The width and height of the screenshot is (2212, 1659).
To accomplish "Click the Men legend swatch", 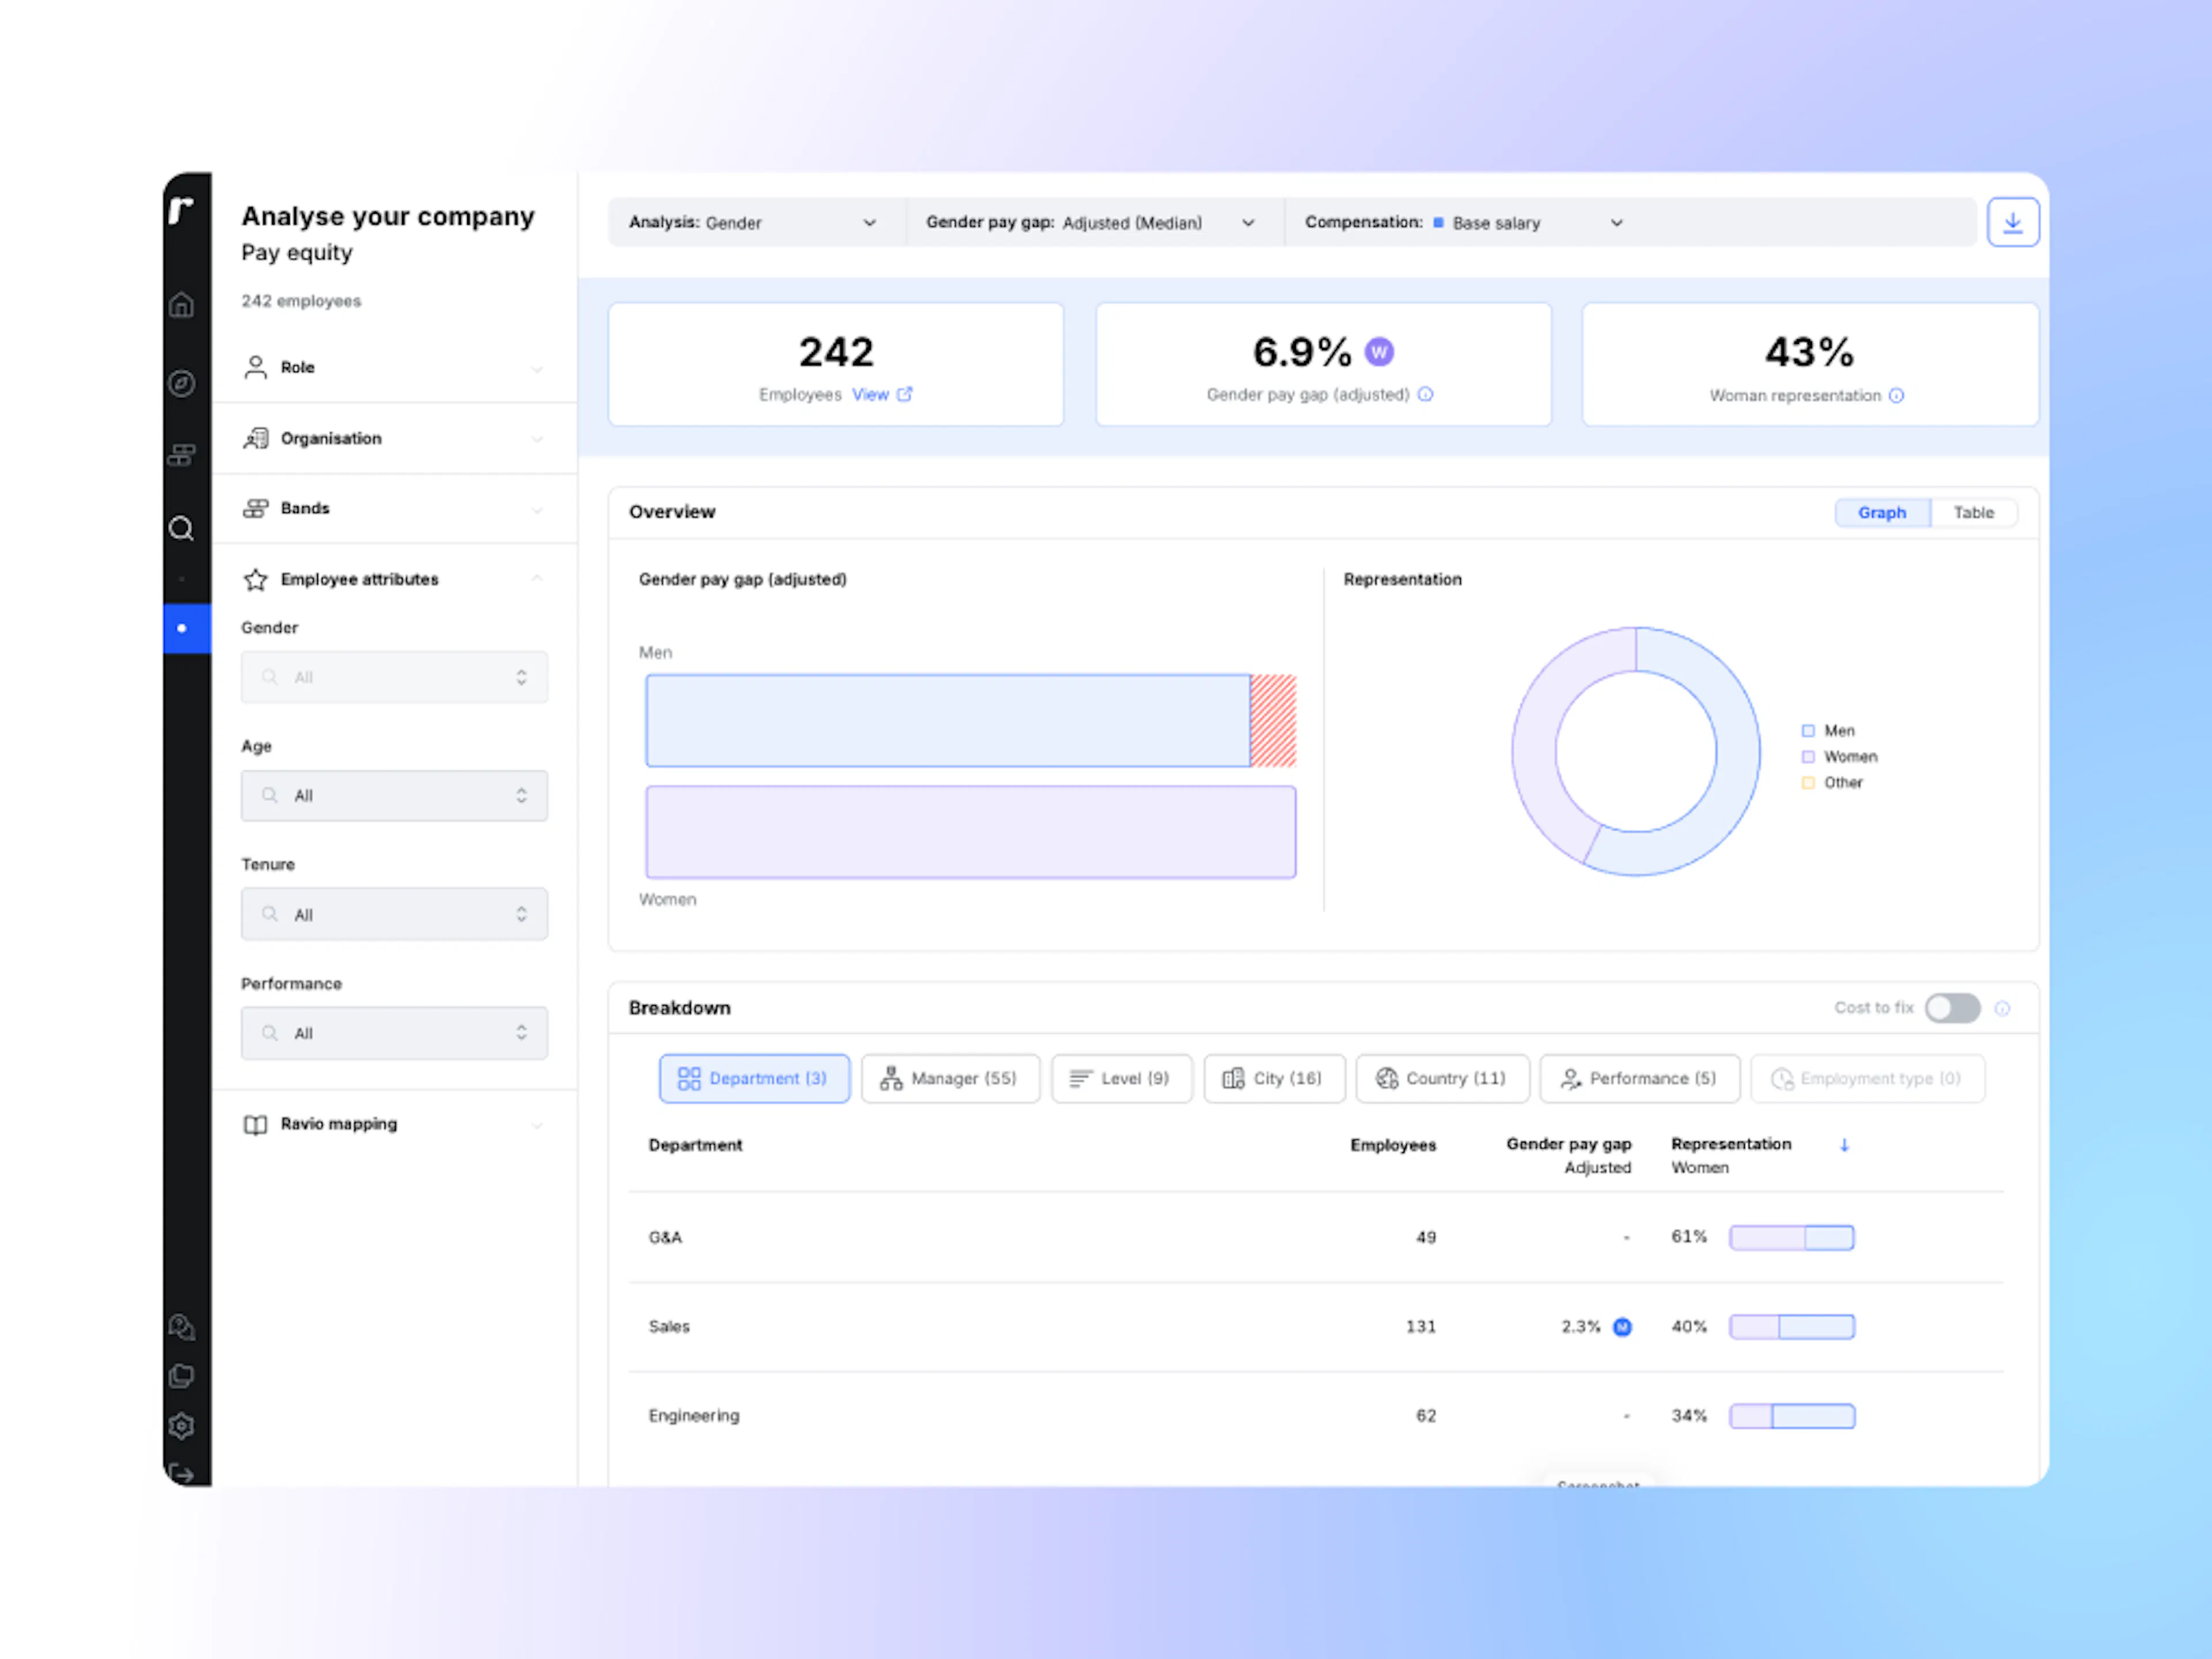I will 1808,731.
